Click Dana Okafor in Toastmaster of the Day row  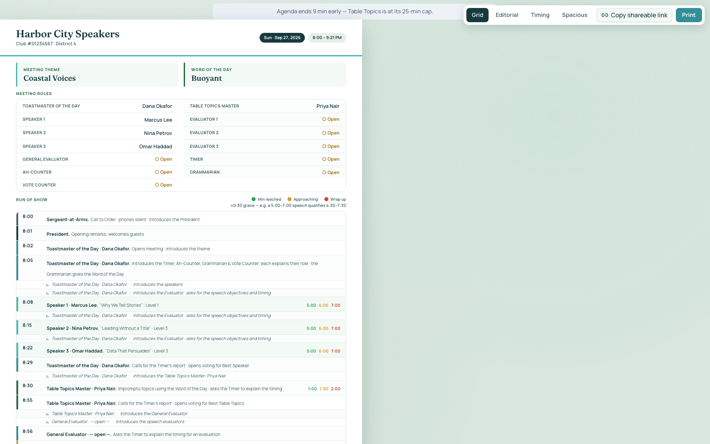[x=157, y=106]
